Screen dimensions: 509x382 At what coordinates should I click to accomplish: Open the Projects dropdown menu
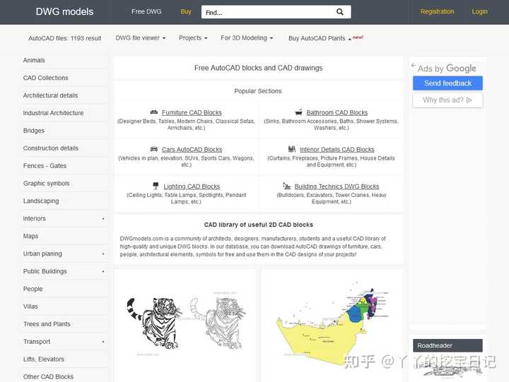pos(193,38)
